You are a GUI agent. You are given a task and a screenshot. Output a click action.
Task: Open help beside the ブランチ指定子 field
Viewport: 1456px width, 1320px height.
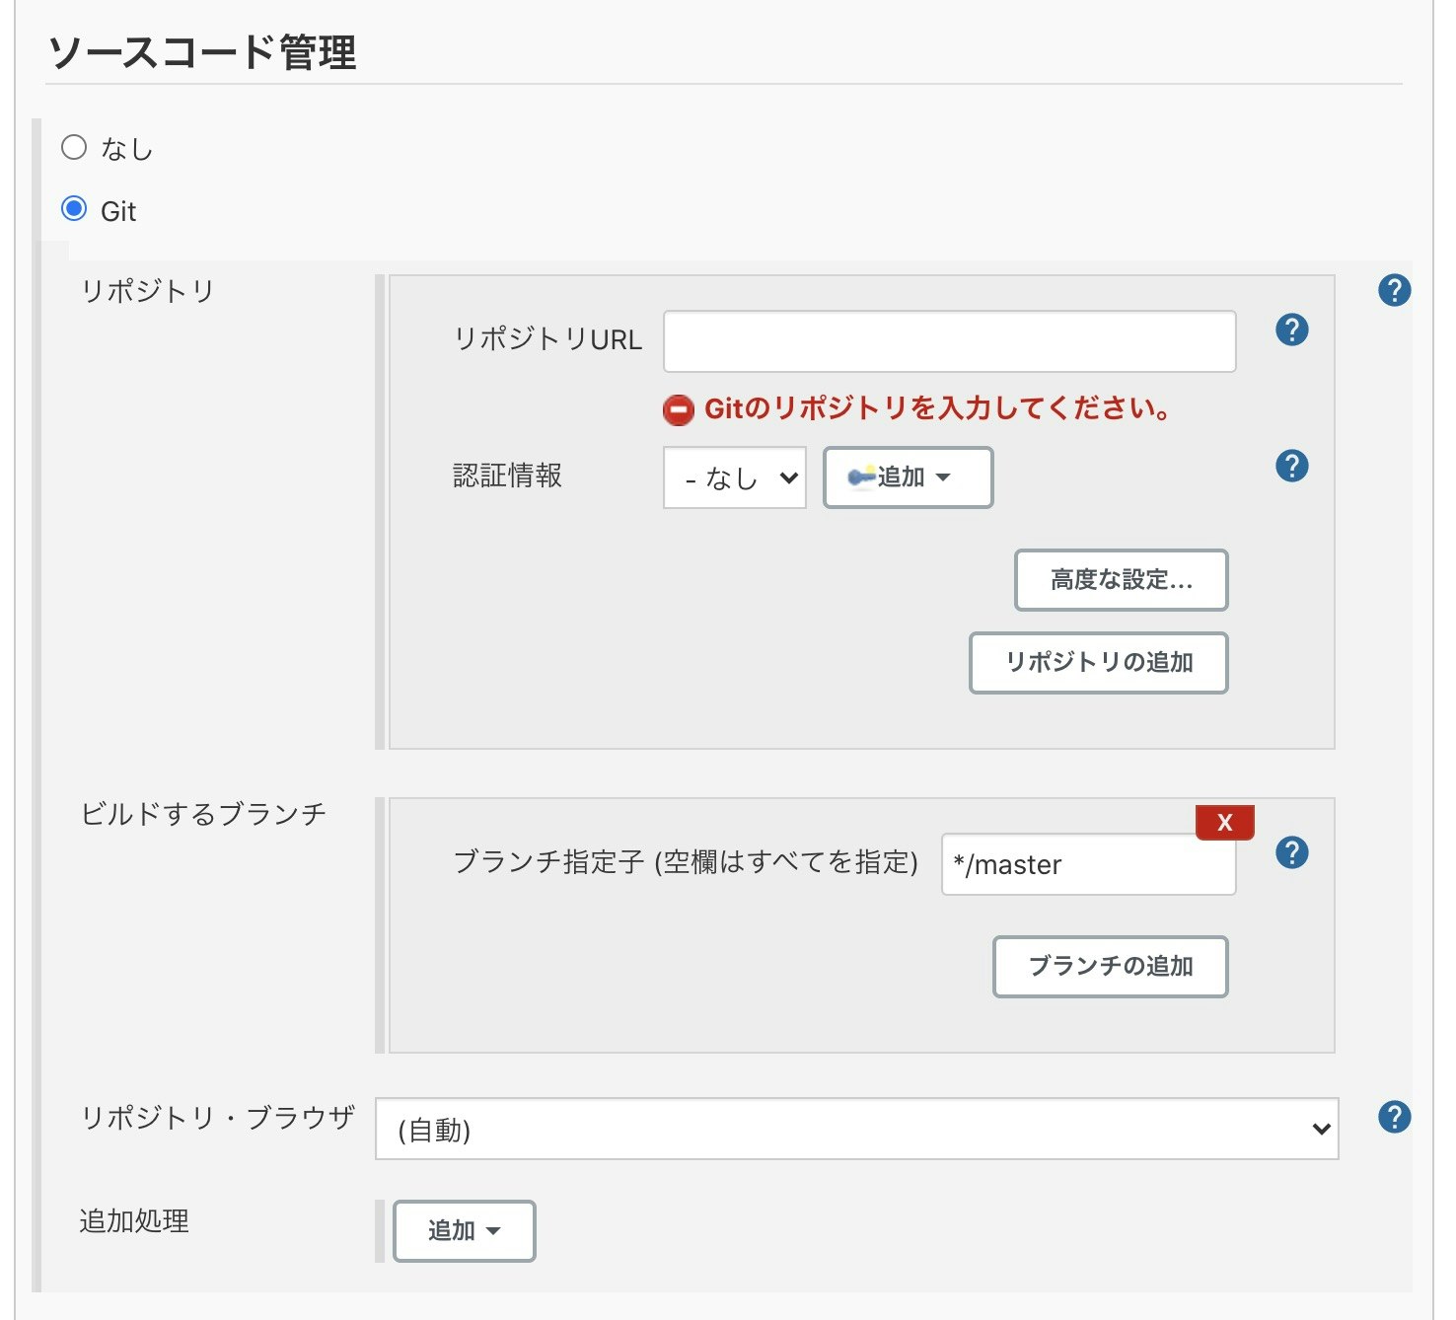[x=1291, y=852]
